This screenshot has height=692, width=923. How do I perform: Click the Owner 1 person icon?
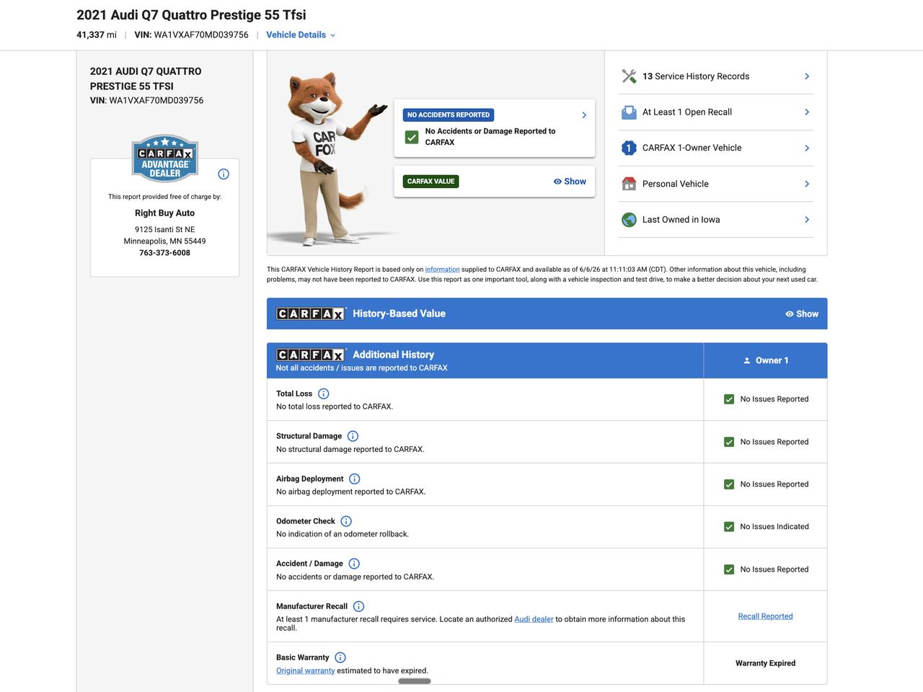tap(747, 360)
